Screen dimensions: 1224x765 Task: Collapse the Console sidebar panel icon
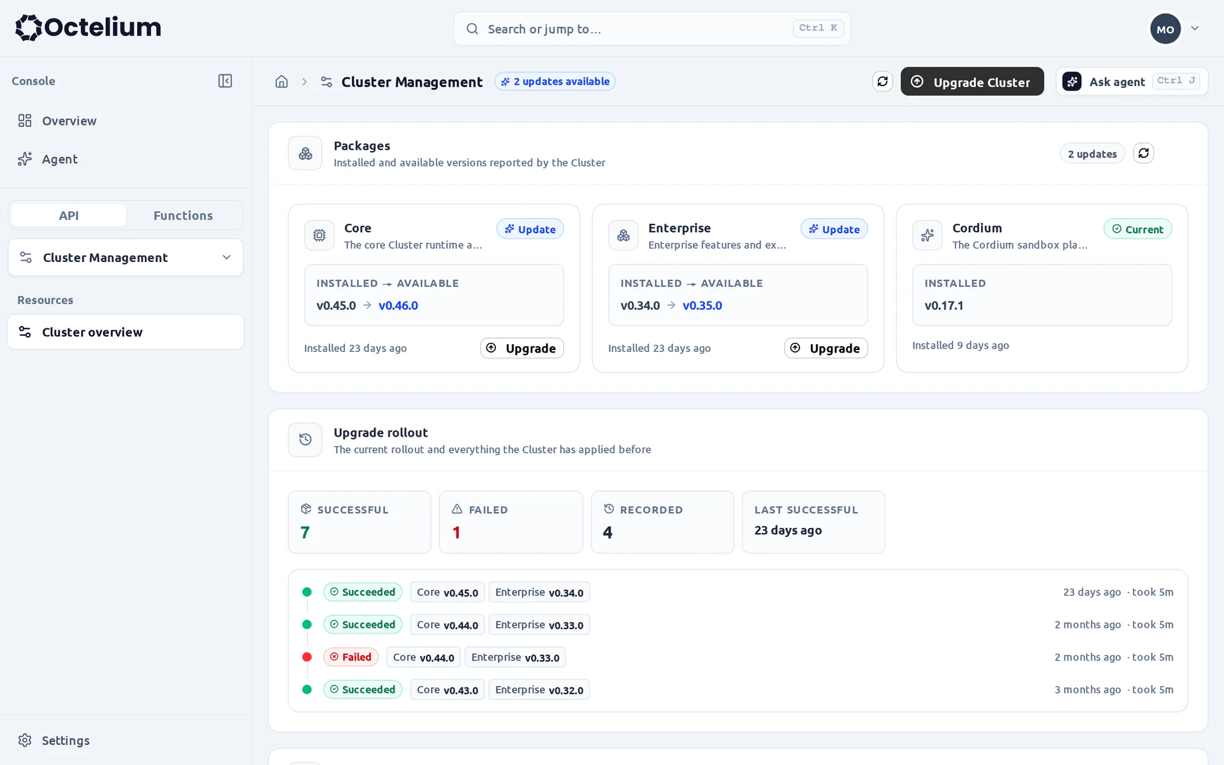click(x=225, y=81)
